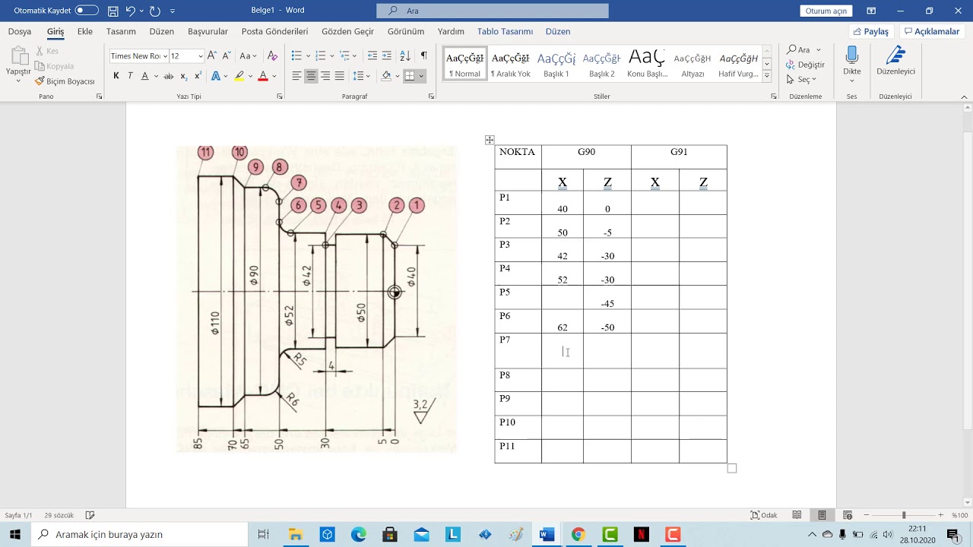Viewport: 973px width, 547px height.
Task: Click the Paylaş share button
Action: (871, 32)
